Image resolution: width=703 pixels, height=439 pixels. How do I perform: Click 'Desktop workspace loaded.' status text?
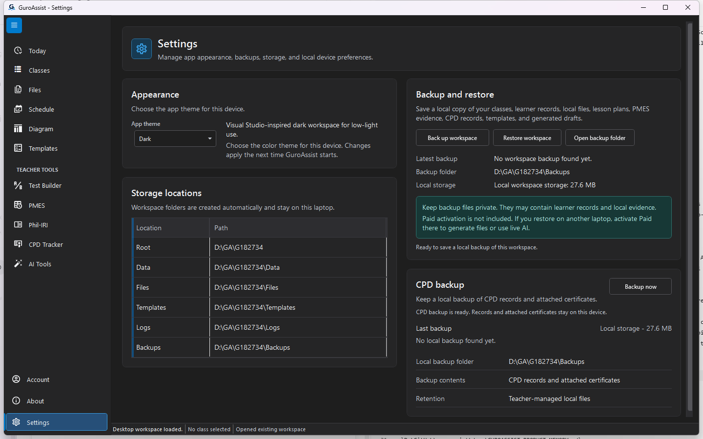[x=147, y=429]
